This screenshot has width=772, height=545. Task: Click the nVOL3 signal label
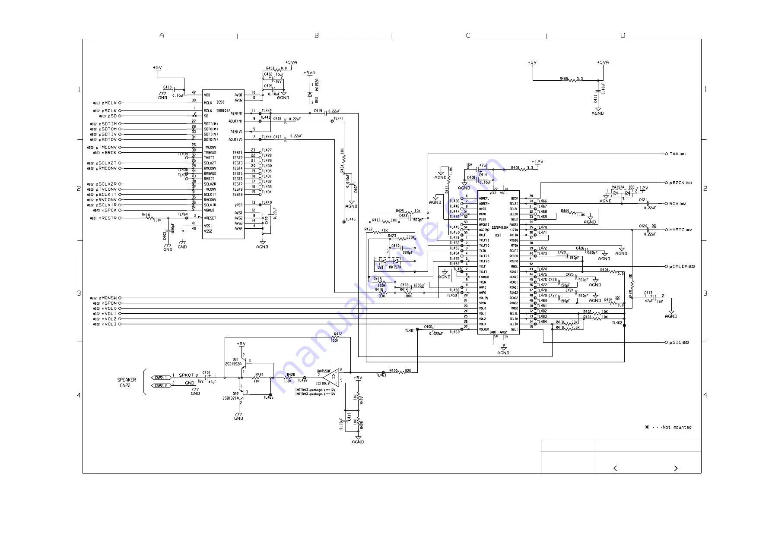point(109,324)
